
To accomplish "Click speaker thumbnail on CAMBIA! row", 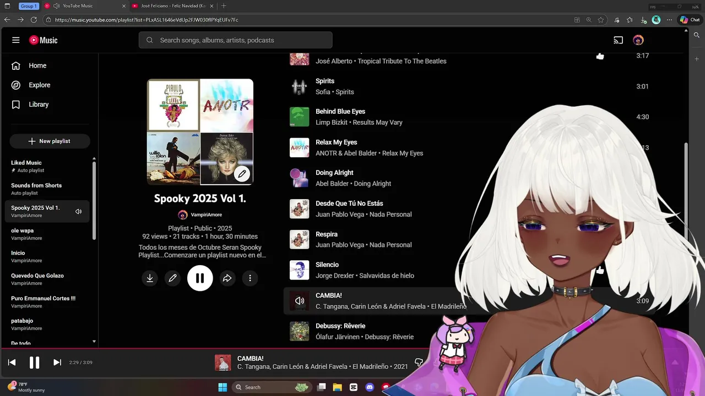I will [x=300, y=301].
